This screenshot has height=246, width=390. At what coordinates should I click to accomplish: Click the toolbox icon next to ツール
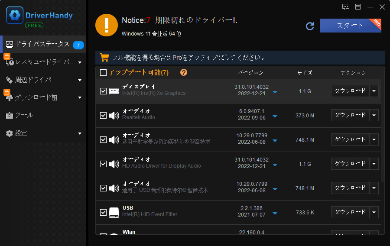[x=9, y=116]
